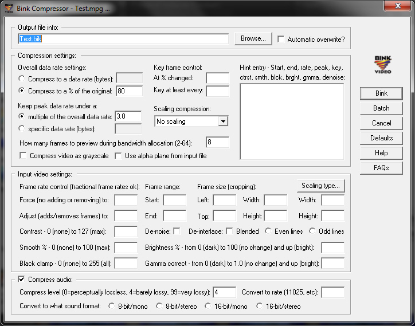
Task: Click the Bink title bar icon
Action: tap(10, 8)
